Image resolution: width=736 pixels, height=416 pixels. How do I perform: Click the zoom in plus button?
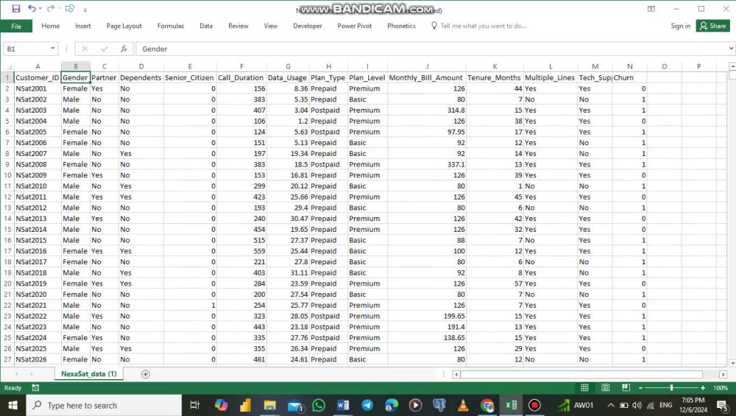pos(703,388)
